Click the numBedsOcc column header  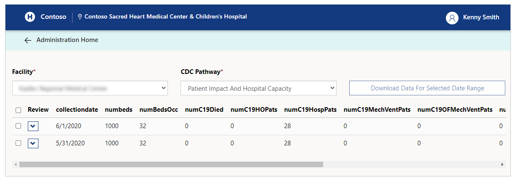click(x=159, y=110)
